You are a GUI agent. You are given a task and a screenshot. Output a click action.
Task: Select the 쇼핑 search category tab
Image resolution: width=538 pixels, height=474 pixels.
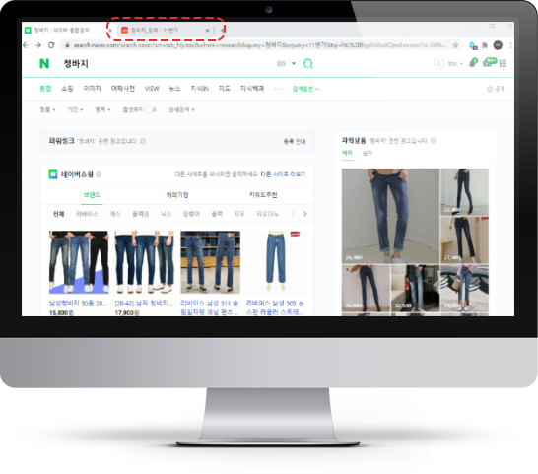tap(67, 89)
